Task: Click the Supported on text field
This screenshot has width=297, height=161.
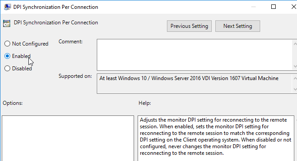Action: click(194, 84)
